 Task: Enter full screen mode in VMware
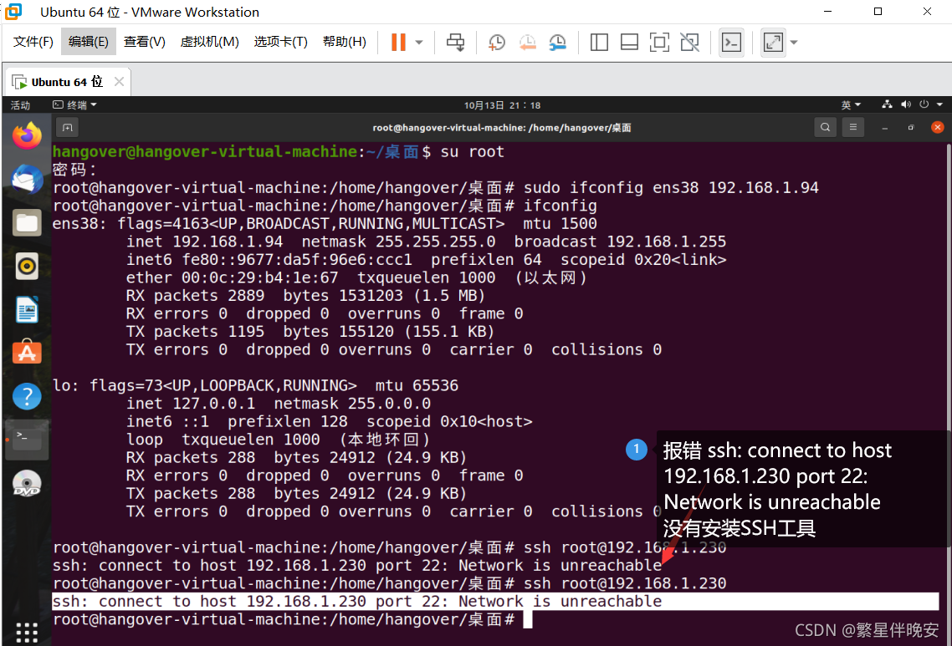coord(659,43)
